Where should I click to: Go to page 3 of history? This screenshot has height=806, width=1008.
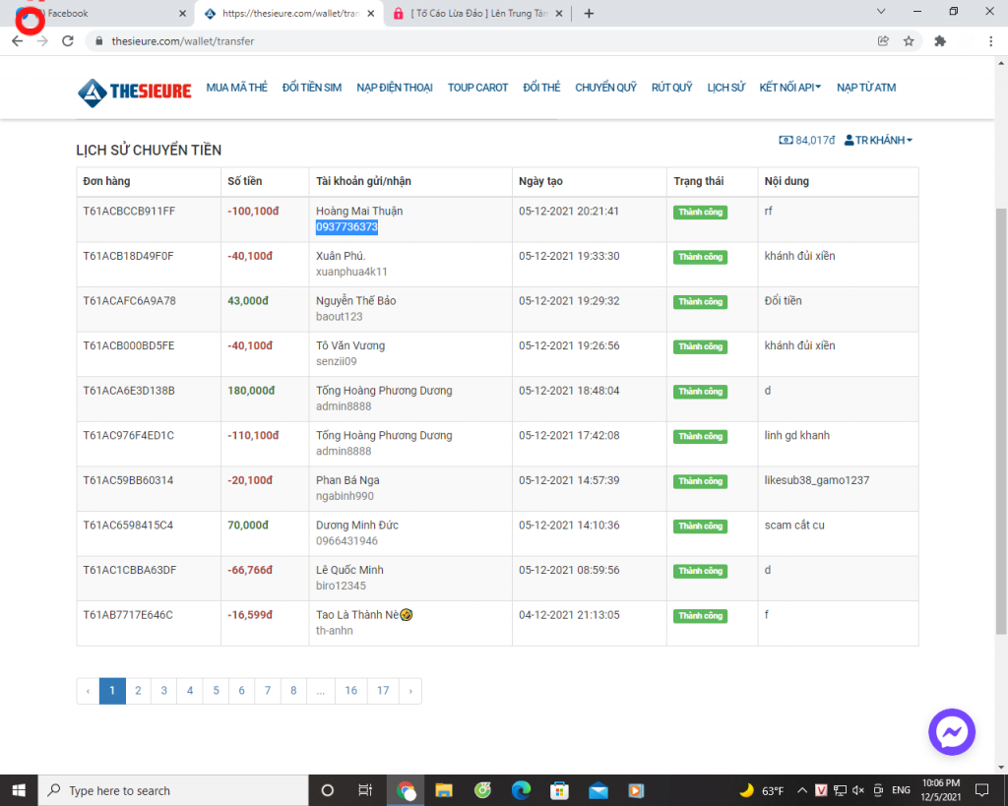164,691
